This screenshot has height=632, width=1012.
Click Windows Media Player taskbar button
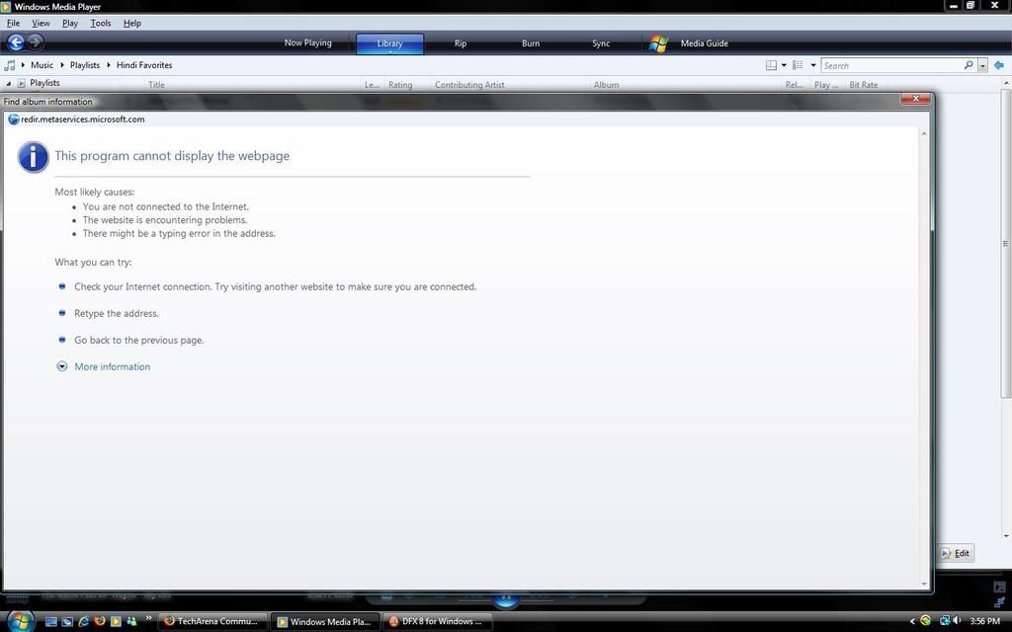[x=325, y=622]
